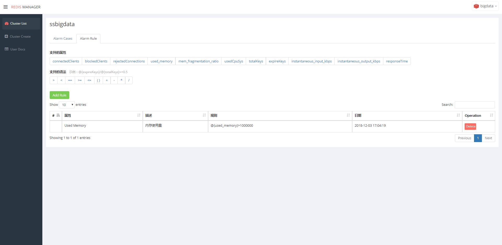Click the responseTime attribute button

(x=397, y=61)
